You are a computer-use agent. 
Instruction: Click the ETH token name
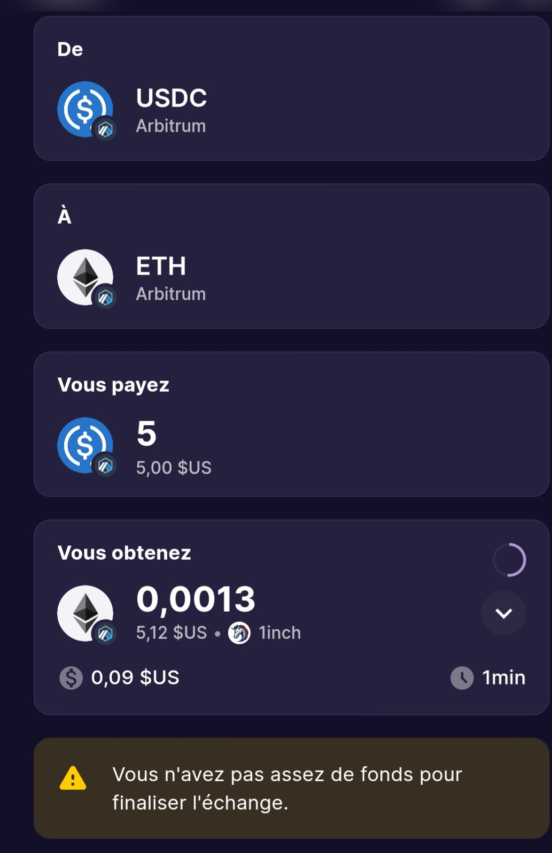pos(161,266)
